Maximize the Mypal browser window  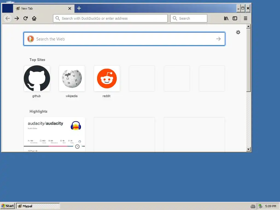coord(243,8)
